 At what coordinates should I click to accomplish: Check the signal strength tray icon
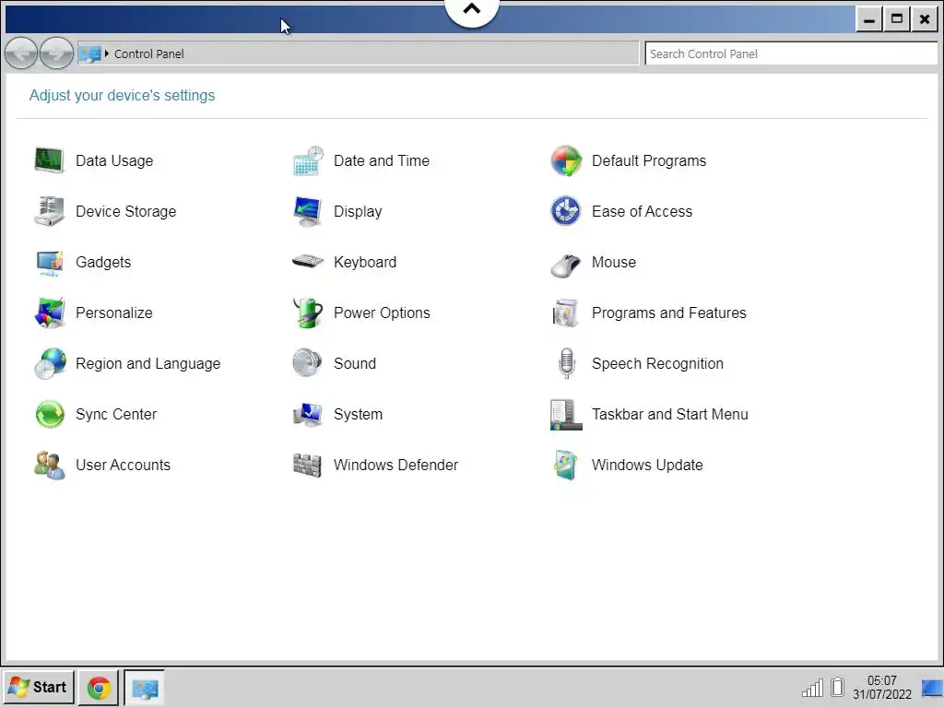tap(813, 688)
